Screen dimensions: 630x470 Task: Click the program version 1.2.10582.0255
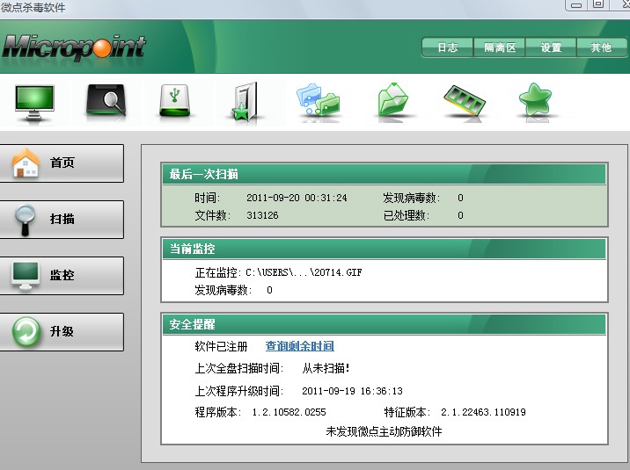coord(289,412)
